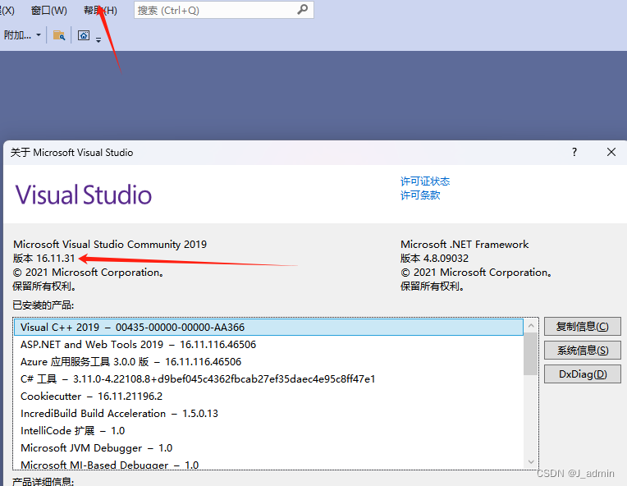Click the window/home toolbar icon

(x=84, y=35)
